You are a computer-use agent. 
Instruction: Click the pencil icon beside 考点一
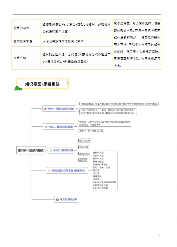(45, 109)
